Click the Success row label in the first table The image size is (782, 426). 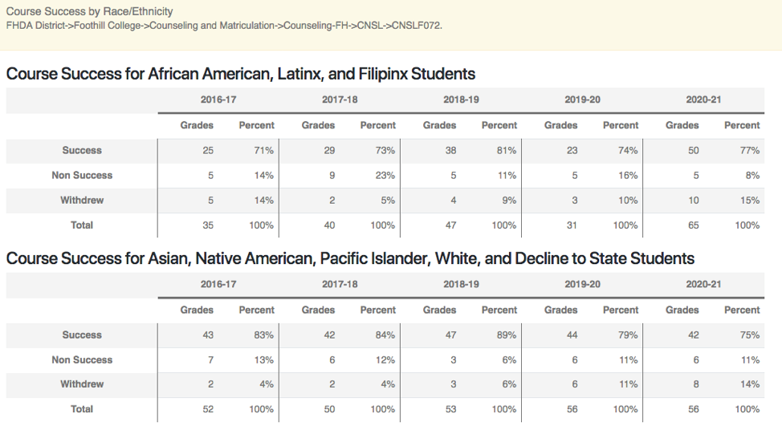82,150
